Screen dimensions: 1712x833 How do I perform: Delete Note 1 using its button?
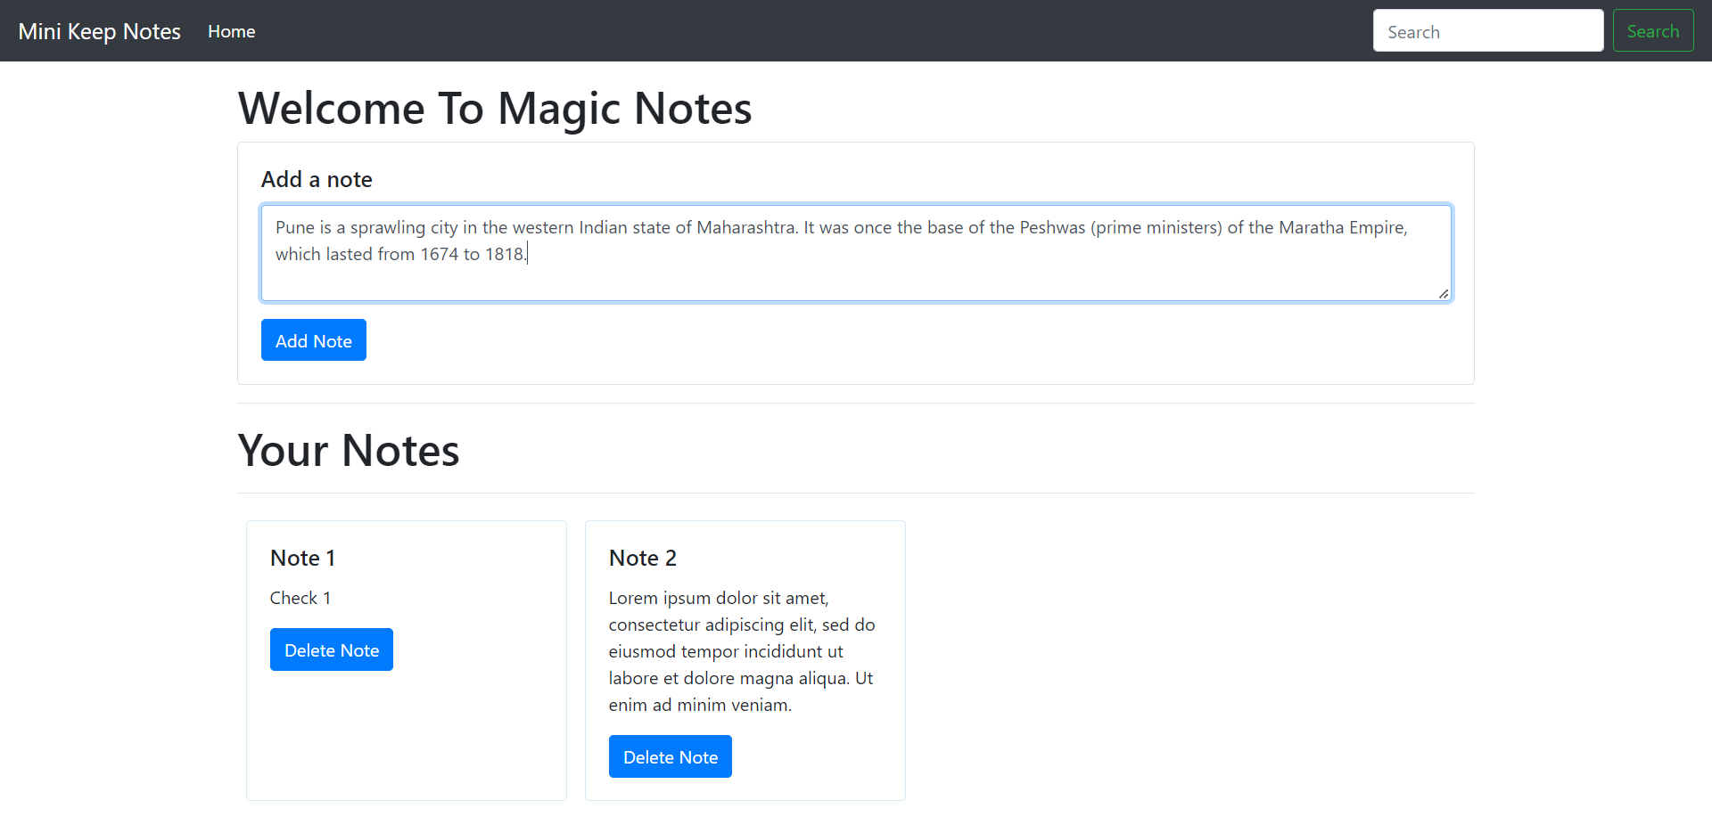point(331,650)
